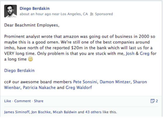The width and height of the screenshot is (163, 118).
Task: Click the audience icon beside Sponsored
Action: click(91, 14)
